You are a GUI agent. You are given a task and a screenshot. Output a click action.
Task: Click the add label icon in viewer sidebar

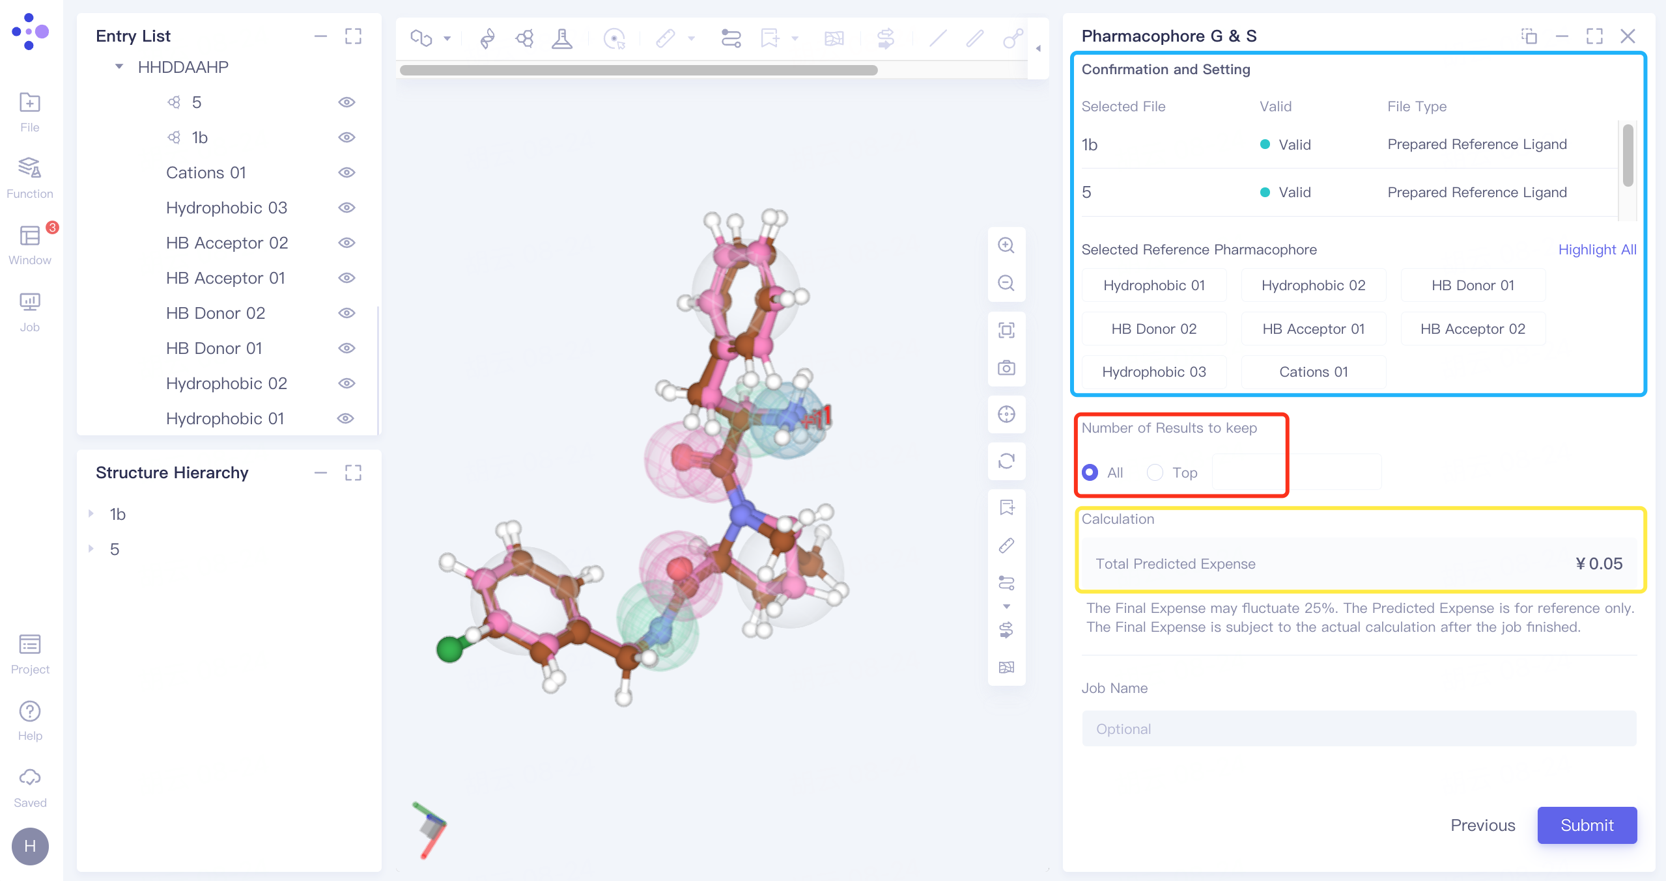(1006, 508)
